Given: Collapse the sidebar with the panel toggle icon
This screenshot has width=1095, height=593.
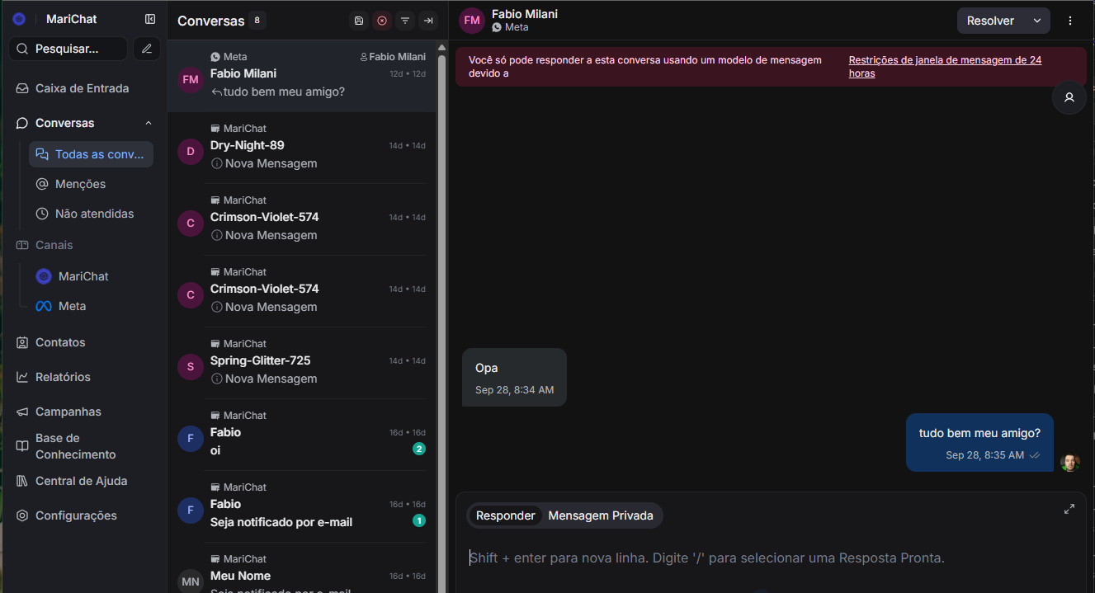Looking at the screenshot, I should pyautogui.click(x=150, y=19).
